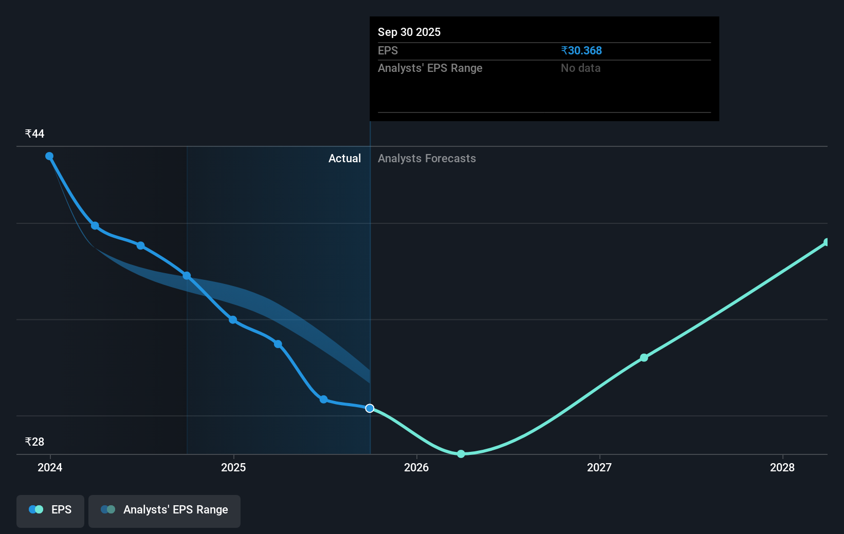The height and width of the screenshot is (534, 844).
Task: Switch to the Actual section
Action: 344,158
